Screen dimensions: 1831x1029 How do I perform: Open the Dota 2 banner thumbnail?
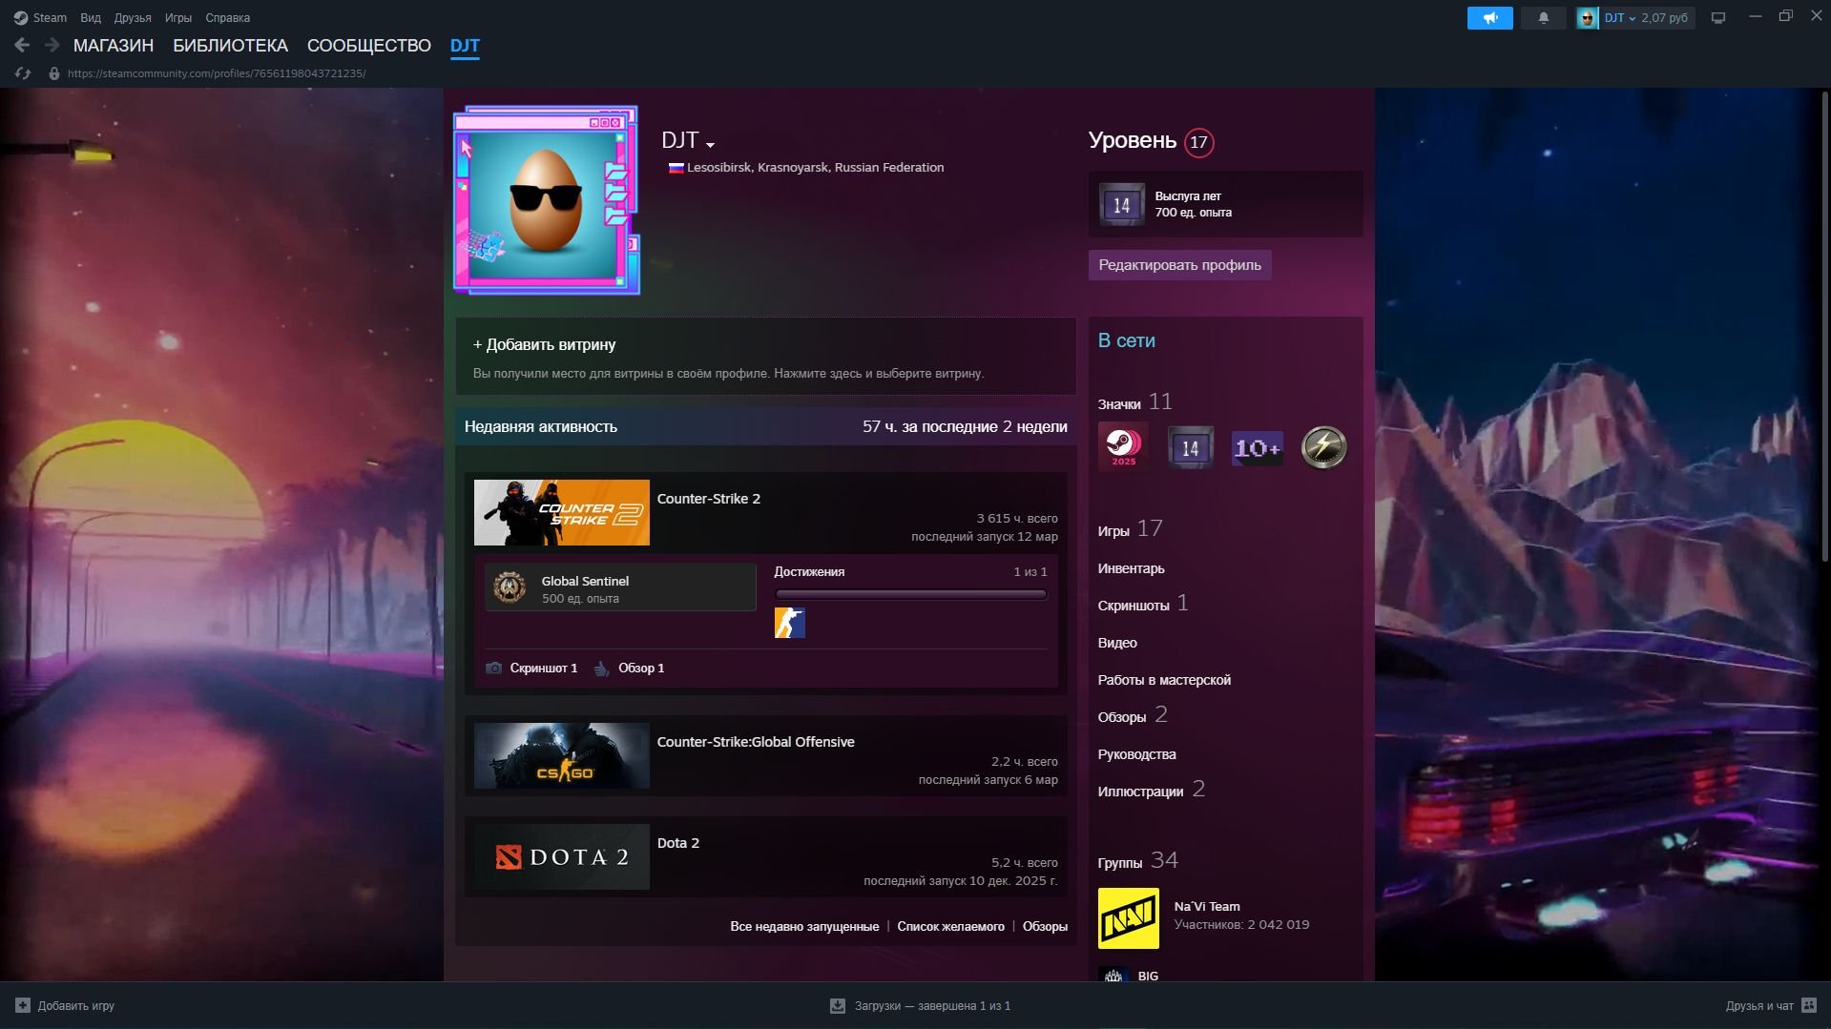point(562,856)
